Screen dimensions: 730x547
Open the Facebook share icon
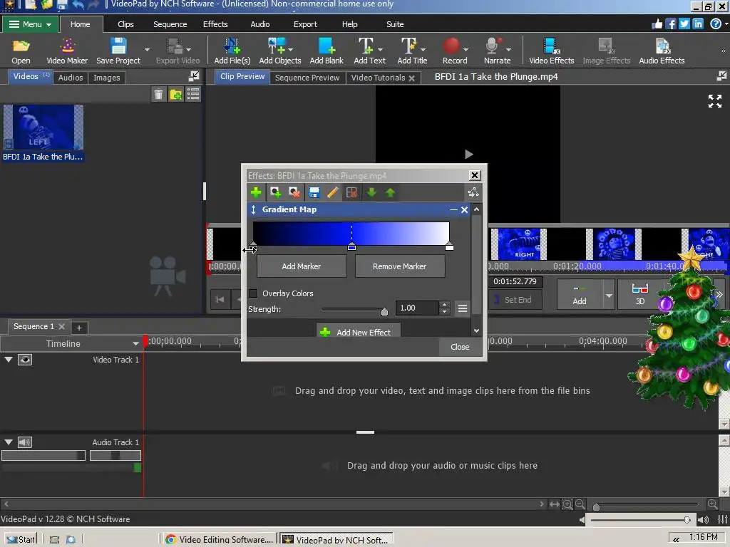click(x=670, y=24)
